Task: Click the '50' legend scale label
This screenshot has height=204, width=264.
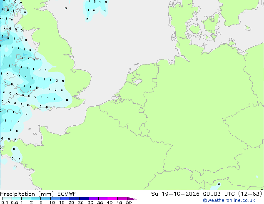Action: click(x=129, y=202)
